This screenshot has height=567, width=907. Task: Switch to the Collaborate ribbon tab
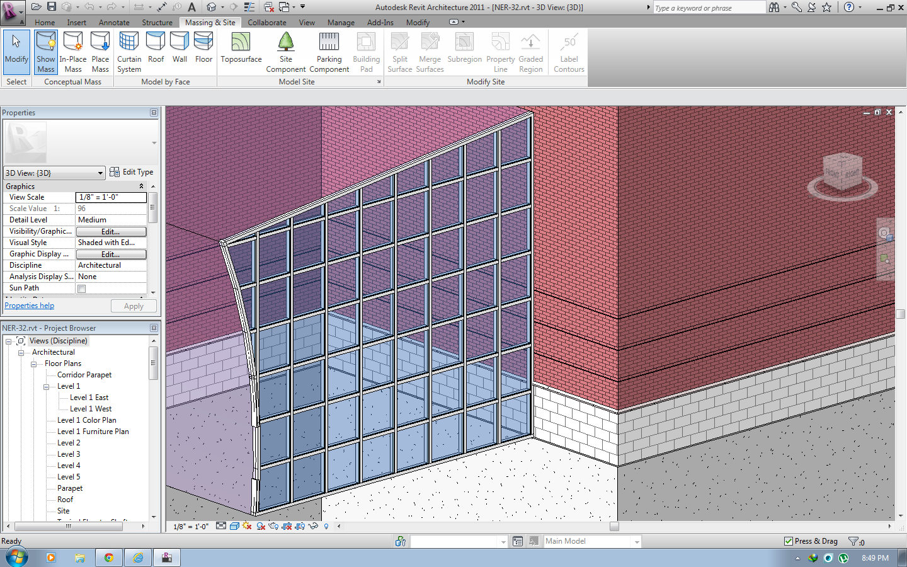click(x=267, y=22)
